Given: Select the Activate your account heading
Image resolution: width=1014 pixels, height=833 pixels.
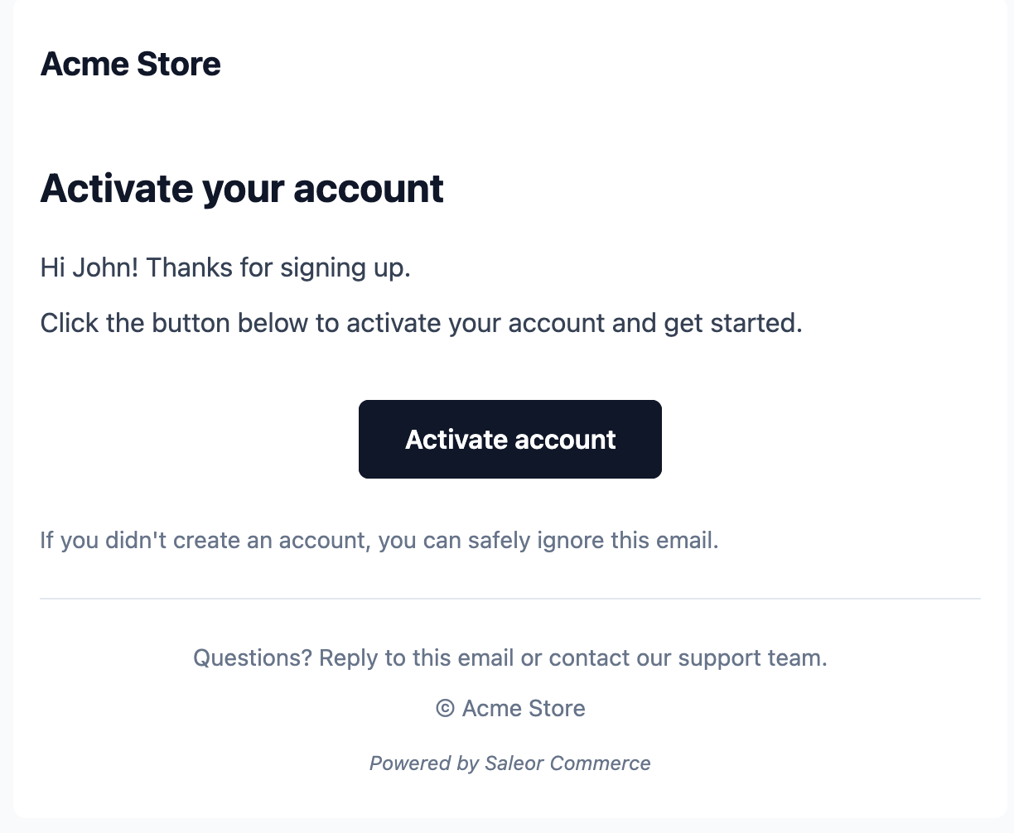Looking at the screenshot, I should tap(242, 189).
